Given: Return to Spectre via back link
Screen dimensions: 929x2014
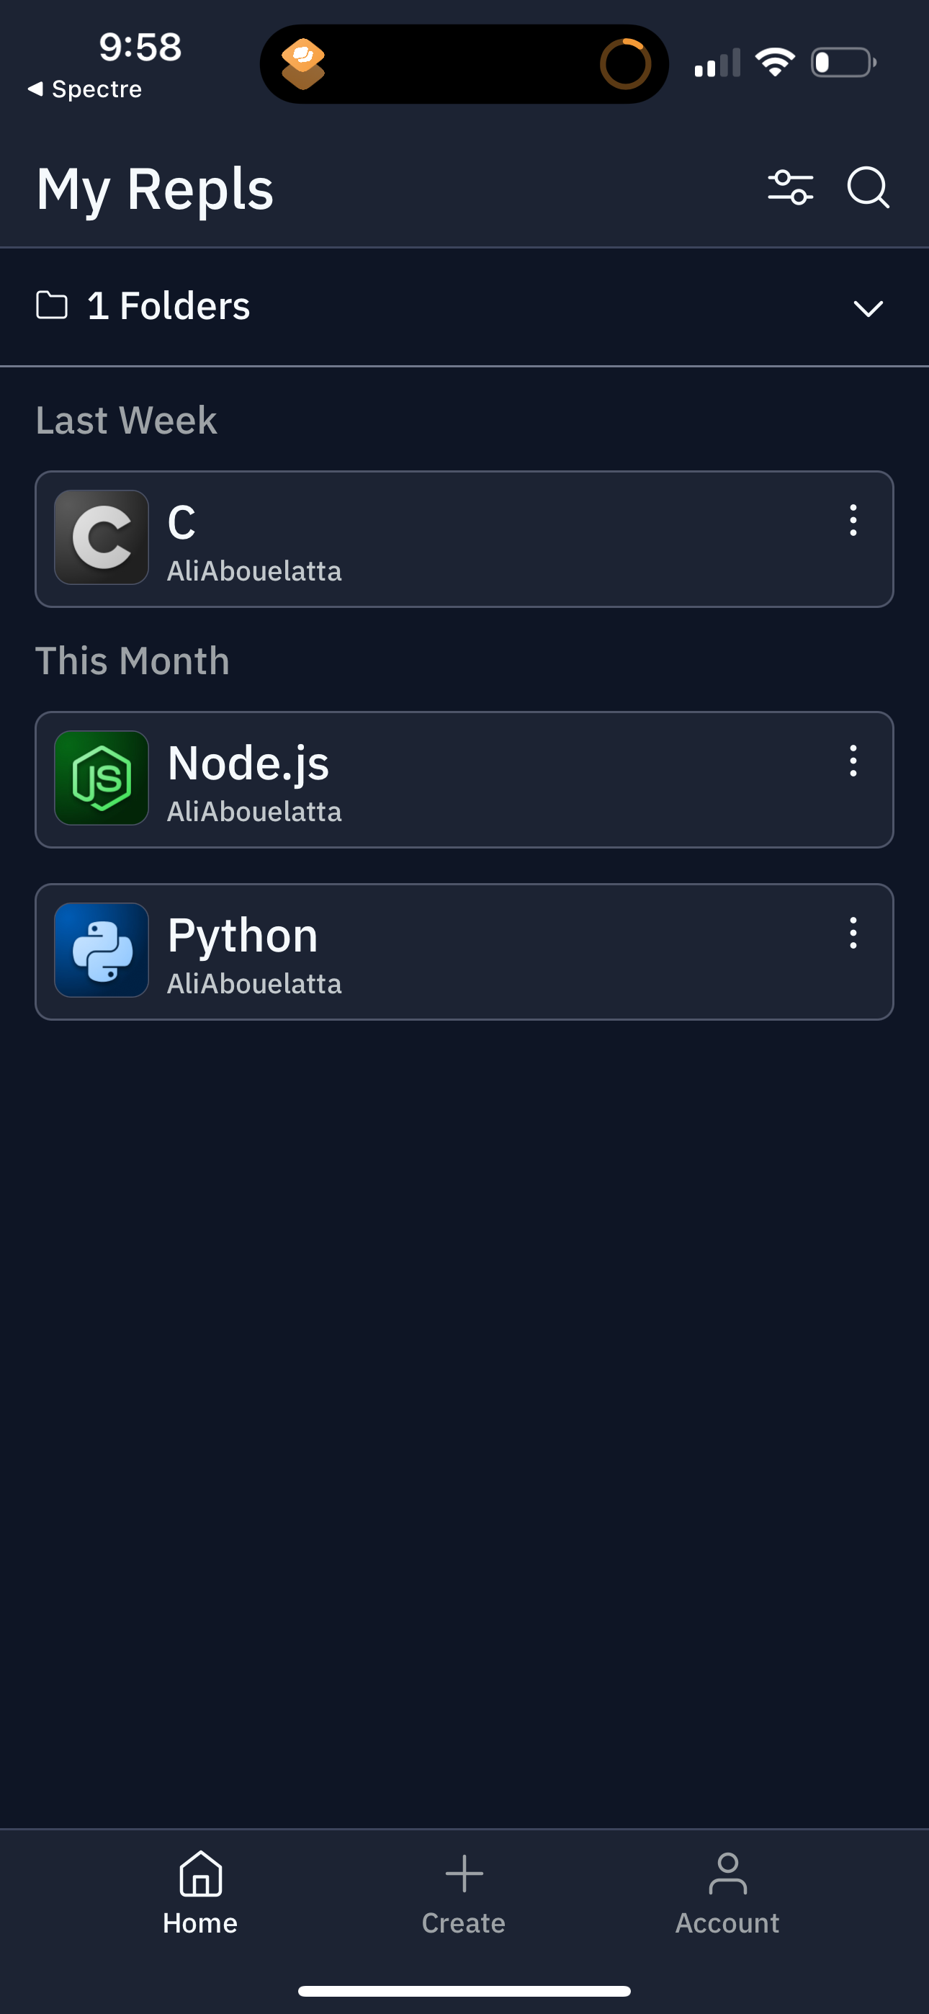Looking at the screenshot, I should tap(84, 89).
